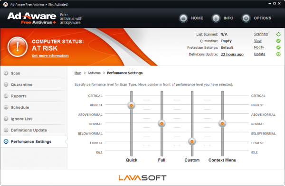Viewport: 285px width, 186px height.
Task: Click the OPTIONS gear icon
Action: 246,19
